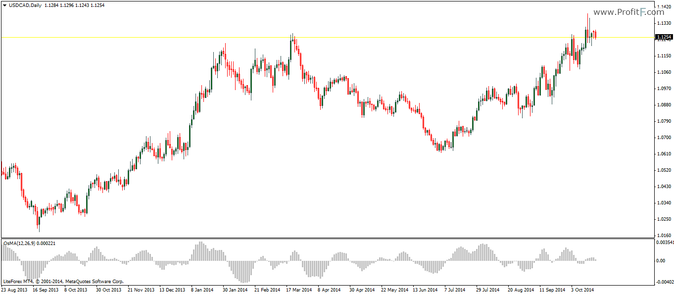Click the 1.0970 price axis label
Viewport: 674px width, 294px height.
pyautogui.click(x=664, y=89)
